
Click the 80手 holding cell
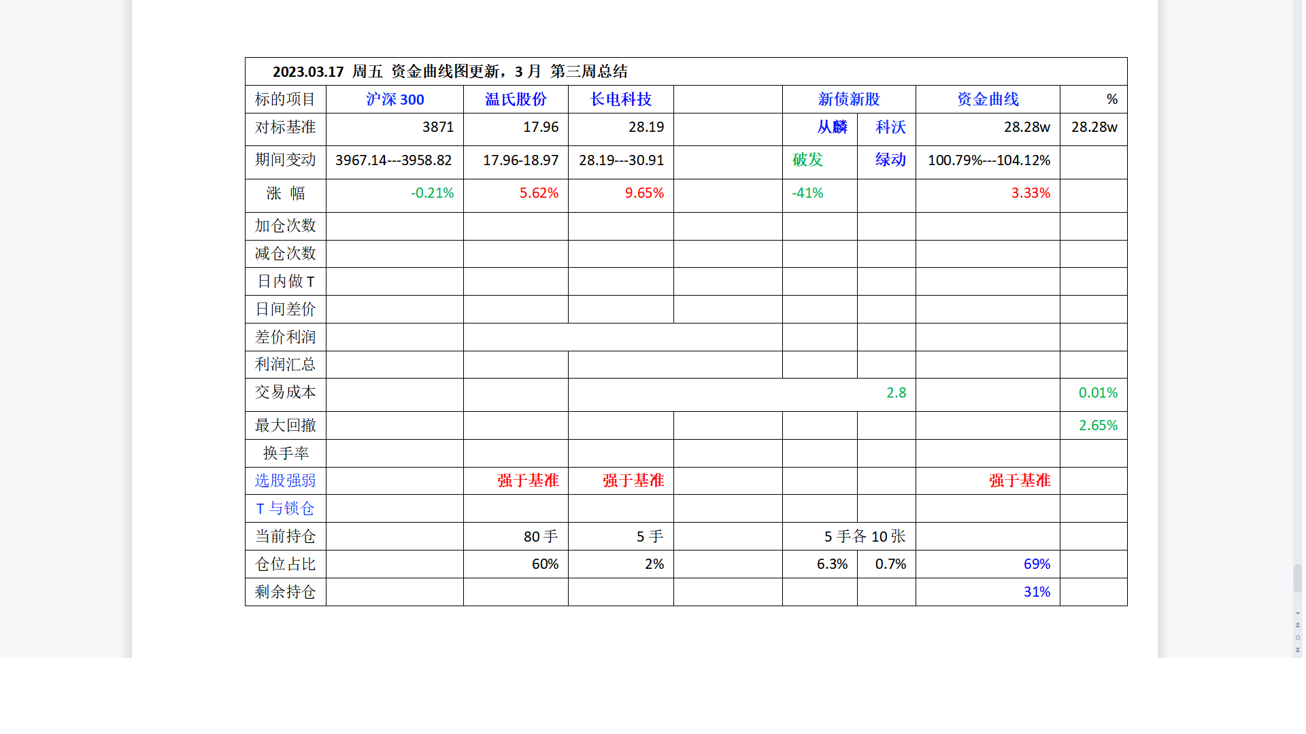click(540, 537)
